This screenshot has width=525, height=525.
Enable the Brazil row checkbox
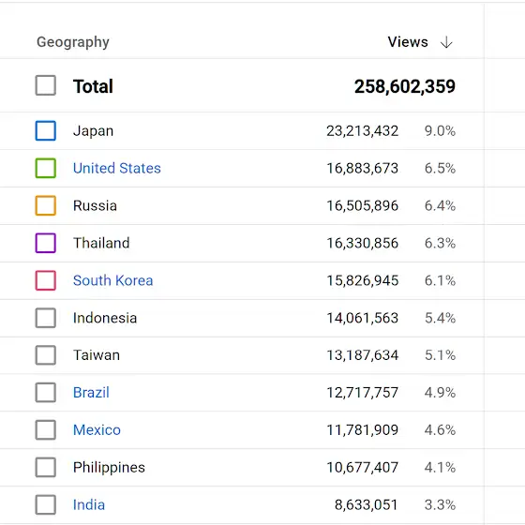point(46,393)
